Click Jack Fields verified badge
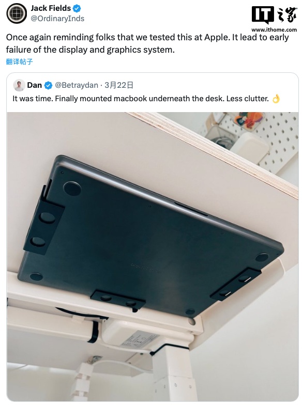The height and width of the screenshot is (407, 302). click(77, 8)
